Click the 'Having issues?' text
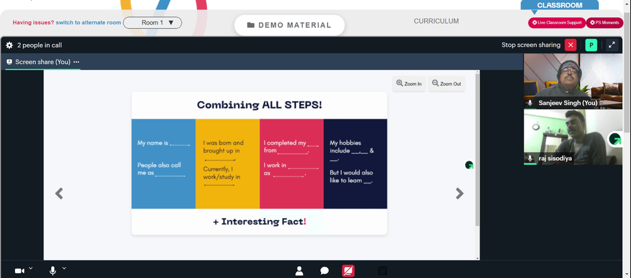 33,23
